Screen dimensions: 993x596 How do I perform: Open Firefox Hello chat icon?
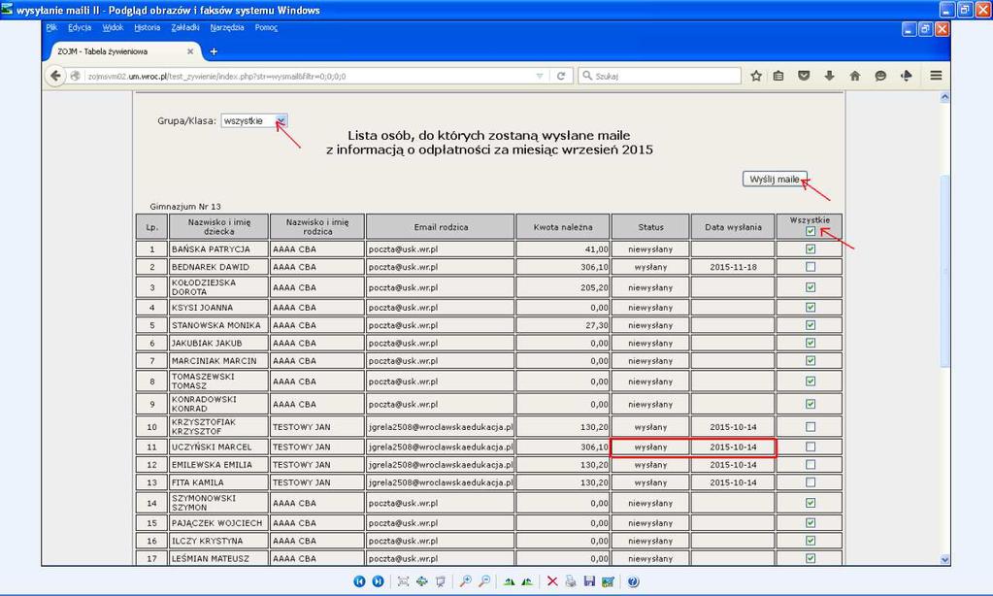click(880, 76)
